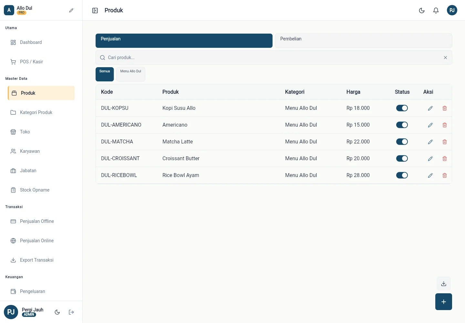The image size is (465, 323).
Task: Clear the product search with X icon
Action: (445, 57)
